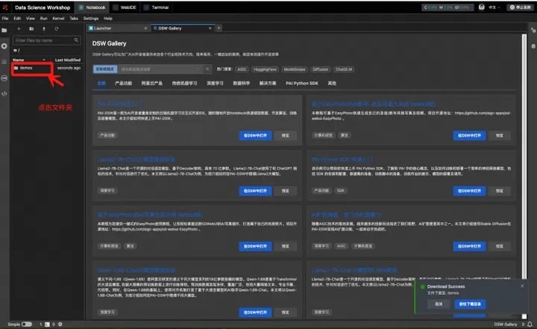
Task: Close the DSW Gallery tab
Action: pos(210,28)
